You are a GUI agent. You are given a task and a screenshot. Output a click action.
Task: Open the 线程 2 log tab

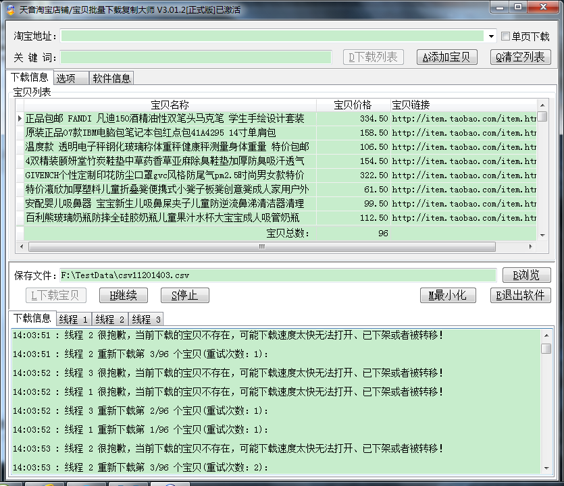click(109, 319)
